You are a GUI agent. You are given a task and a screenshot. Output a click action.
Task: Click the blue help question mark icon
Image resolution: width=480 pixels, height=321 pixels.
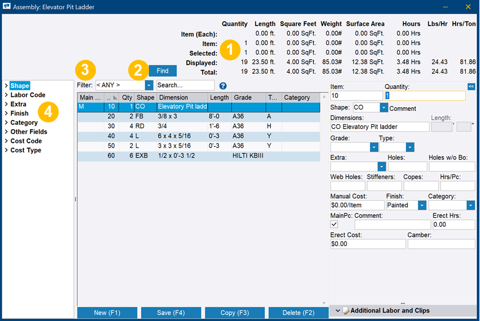(x=222, y=86)
